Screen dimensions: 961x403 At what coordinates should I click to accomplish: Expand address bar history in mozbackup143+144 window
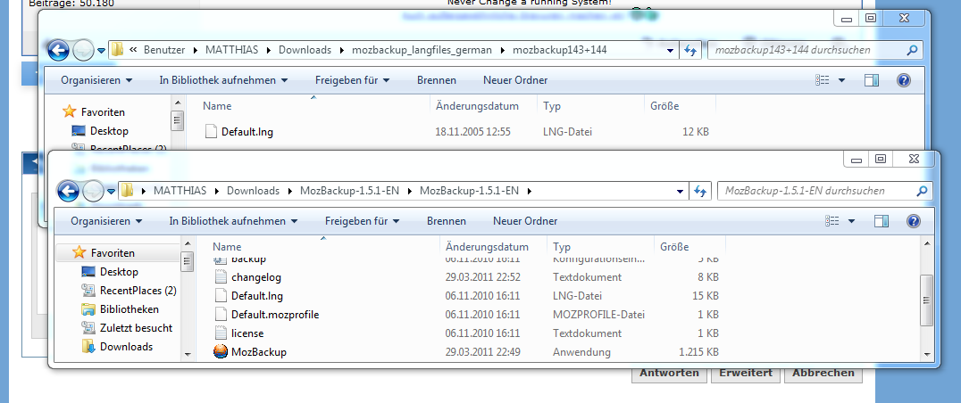point(671,50)
